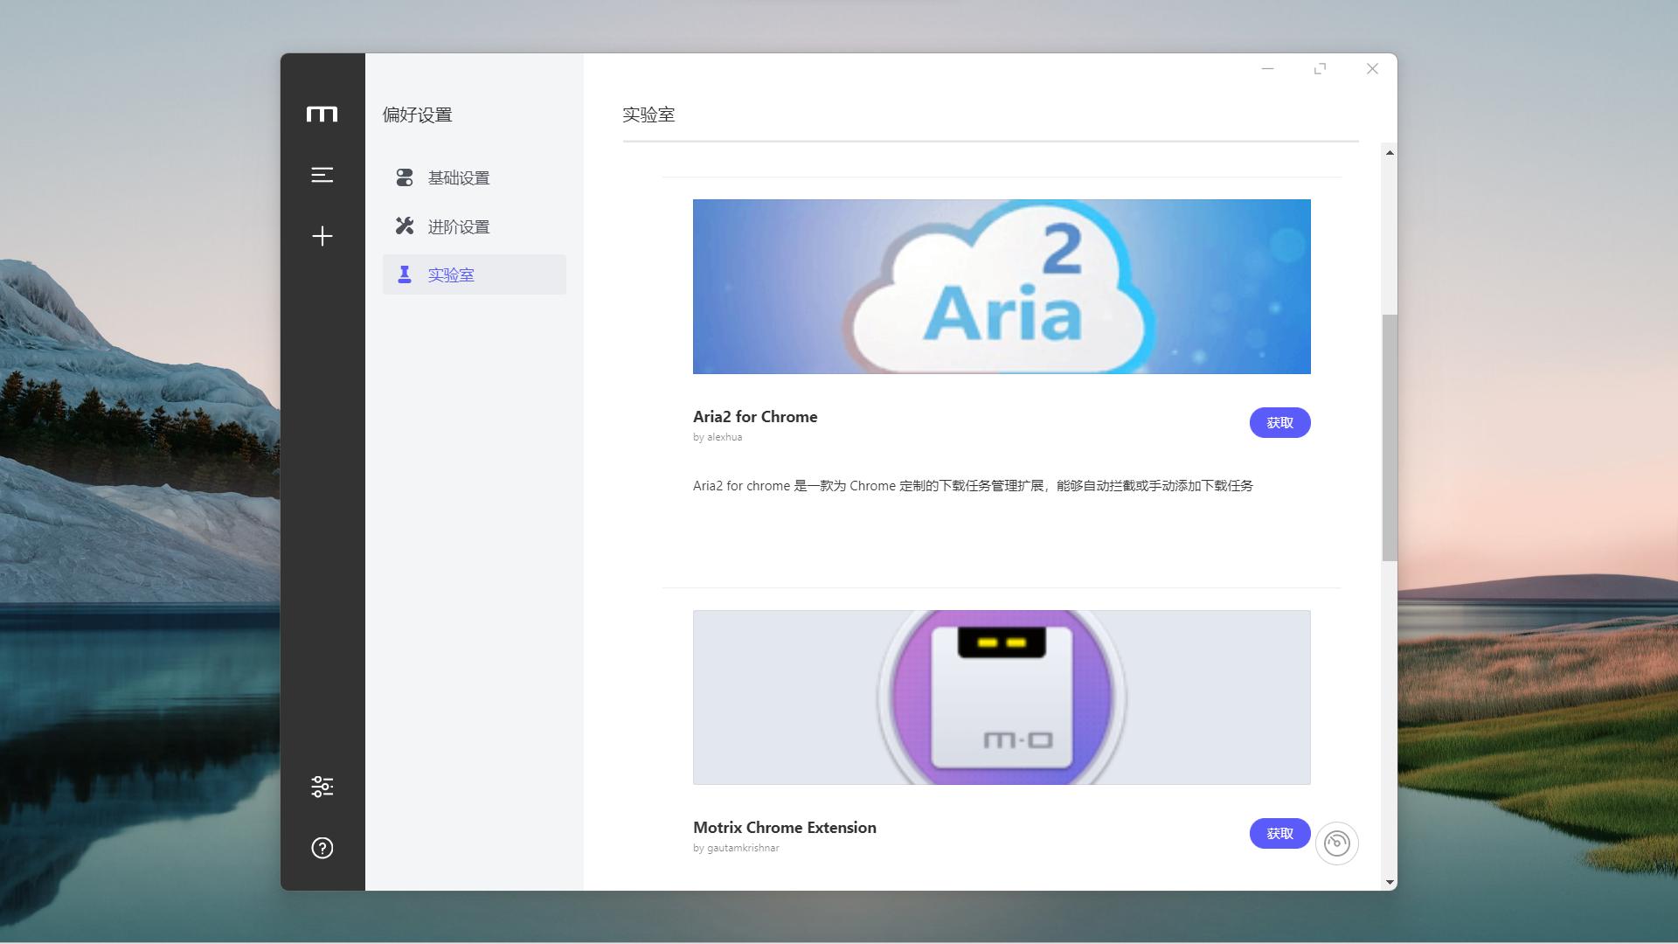Click the scrollbar down arrow
Image resolution: width=1678 pixels, height=944 pixels.
click(x=1388, y=882)
